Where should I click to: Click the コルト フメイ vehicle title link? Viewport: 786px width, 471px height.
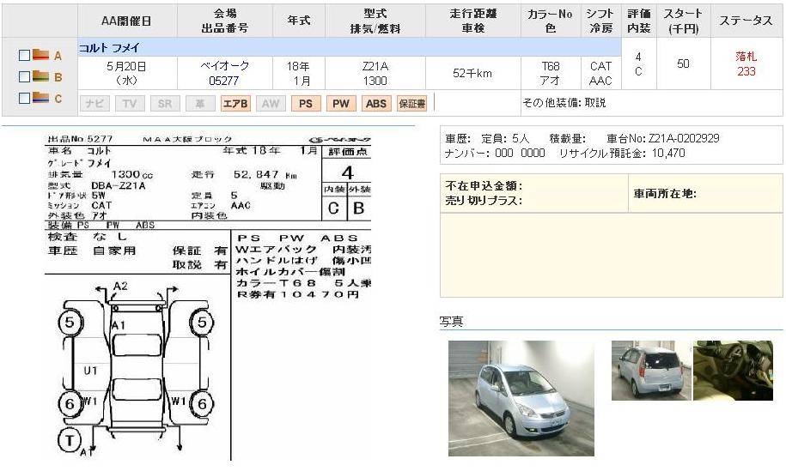(x=109, y=47)
